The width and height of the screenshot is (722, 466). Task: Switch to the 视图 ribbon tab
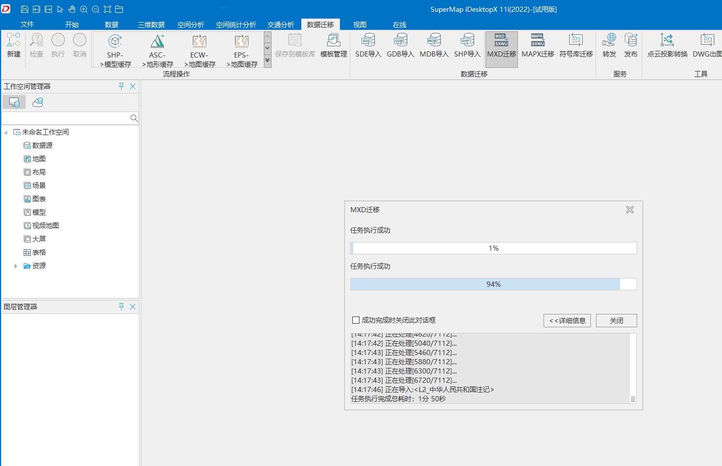[x=360, y=25]
